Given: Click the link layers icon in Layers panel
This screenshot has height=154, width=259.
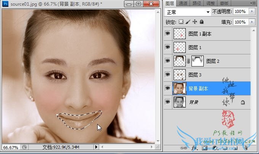Looking at the screenshot, I should pos(183,148).
